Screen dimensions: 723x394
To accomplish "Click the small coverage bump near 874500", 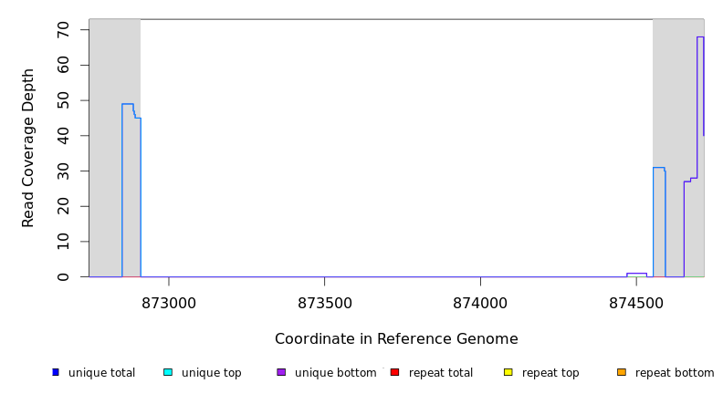I will coord(636,274).
